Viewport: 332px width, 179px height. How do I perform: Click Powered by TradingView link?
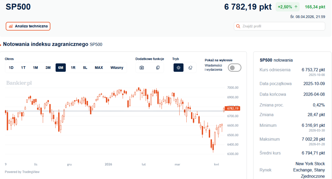(x=22, y=172)
